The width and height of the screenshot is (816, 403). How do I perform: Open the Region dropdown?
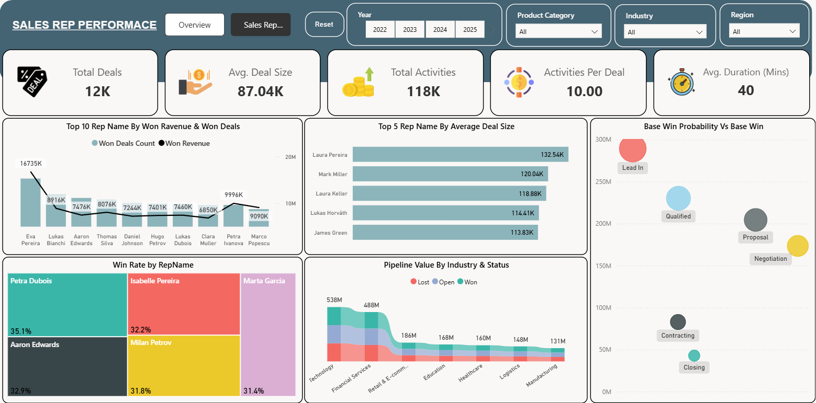coord(765,31)
